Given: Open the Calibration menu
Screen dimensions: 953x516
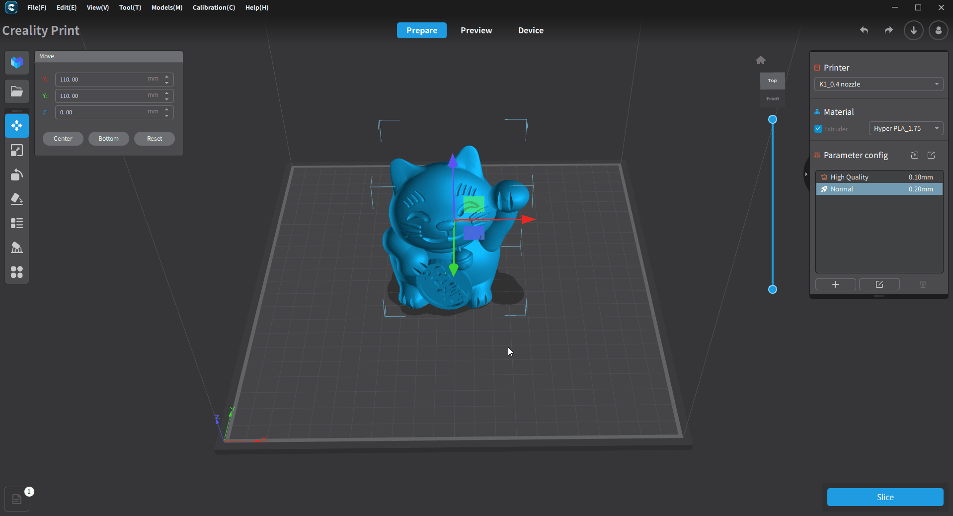Looking at the screenshot, I should (214, 7).
